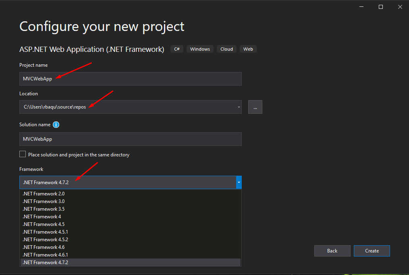
Task: Minimize the dialog window
Action: (361, 7)
